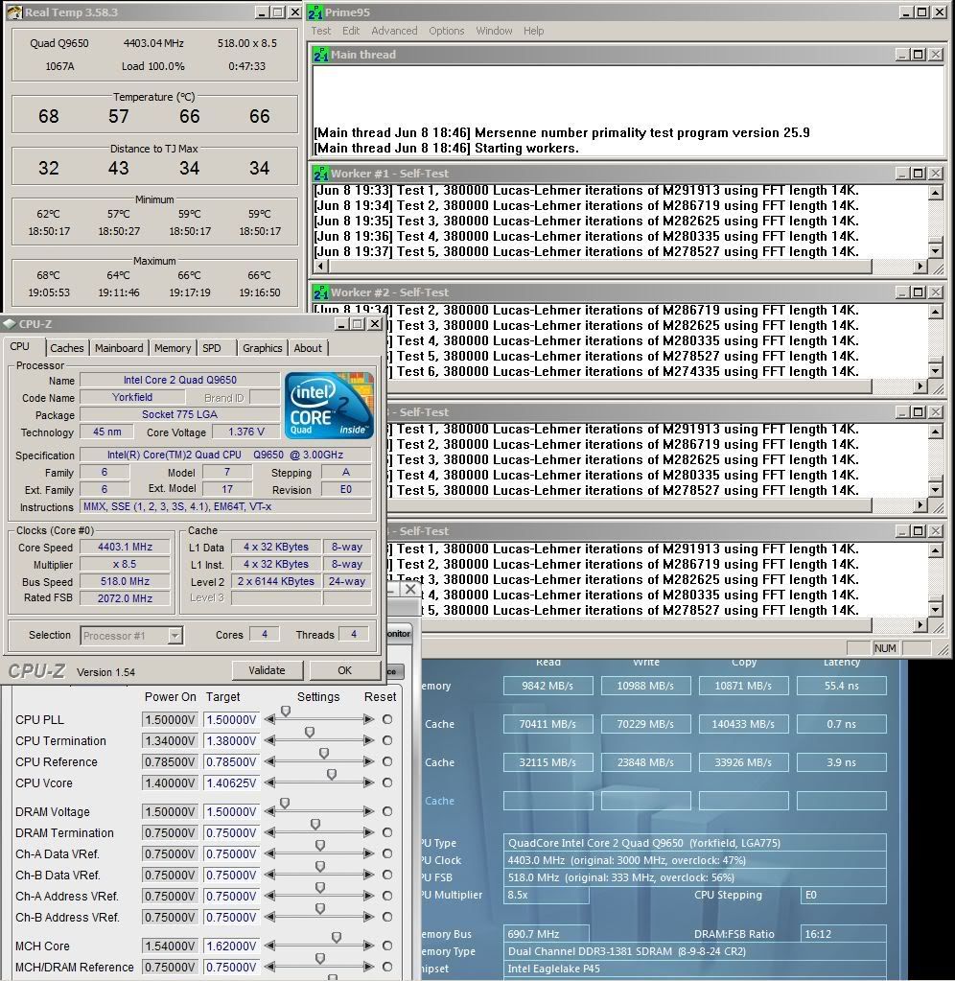
Task: Click the left arrow of the DRAM Voltage slider
Action: tap(269, 811)
